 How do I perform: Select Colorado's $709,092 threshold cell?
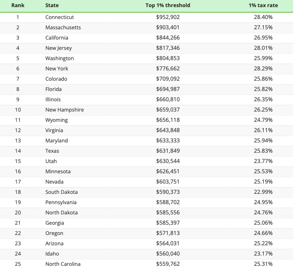pos(168,79)
